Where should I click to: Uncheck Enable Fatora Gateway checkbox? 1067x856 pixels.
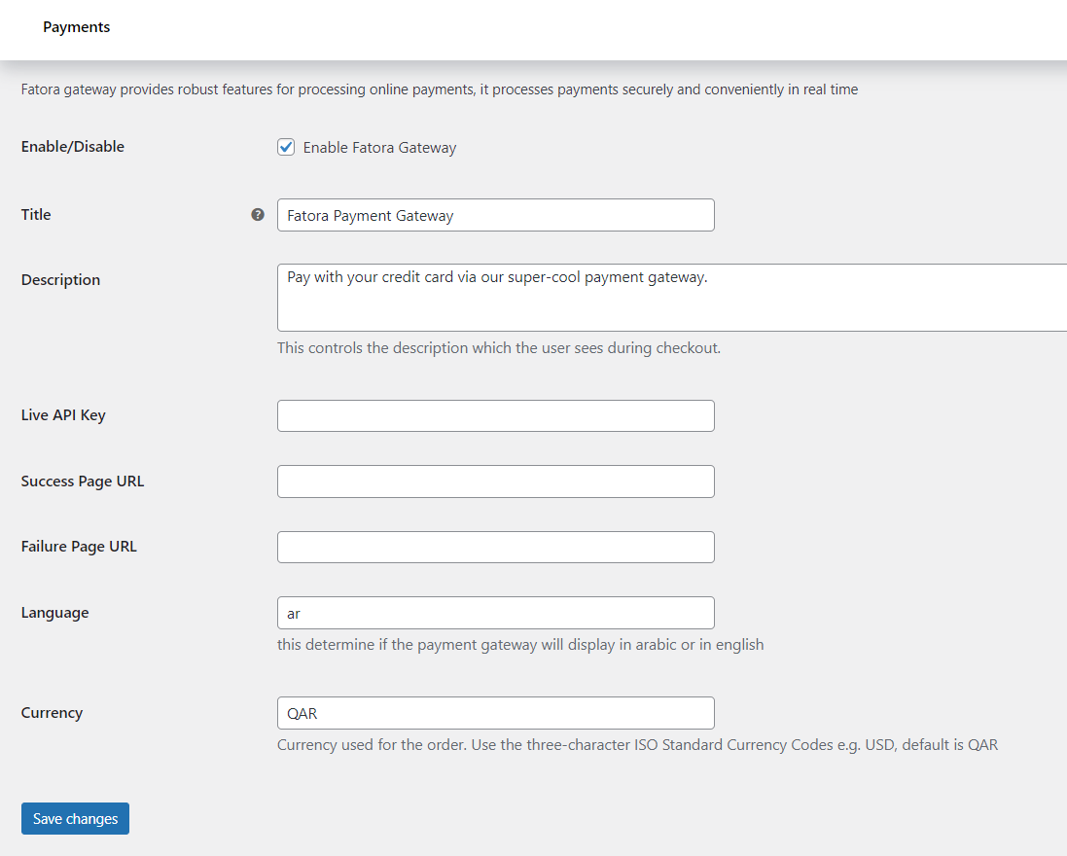[286, 147]
